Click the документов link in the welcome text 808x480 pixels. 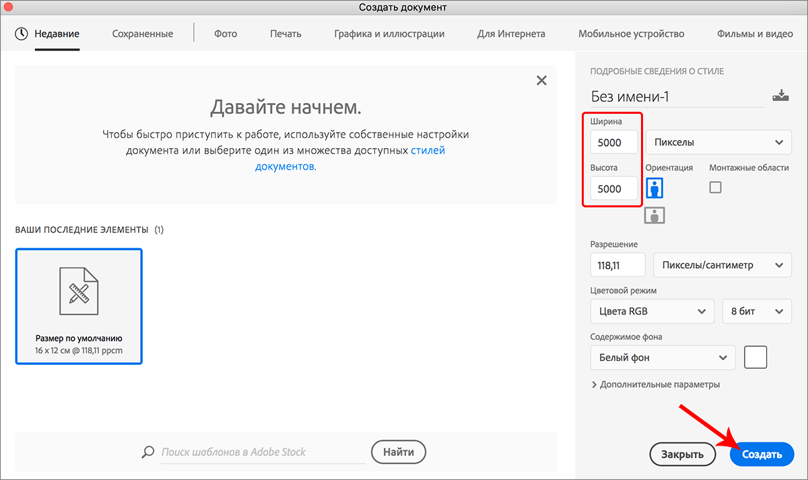pos(285,166)
